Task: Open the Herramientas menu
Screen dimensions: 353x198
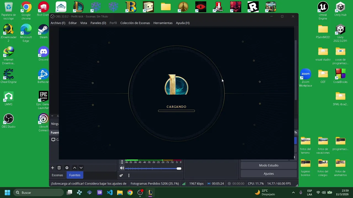Action: tap(163, 23)
